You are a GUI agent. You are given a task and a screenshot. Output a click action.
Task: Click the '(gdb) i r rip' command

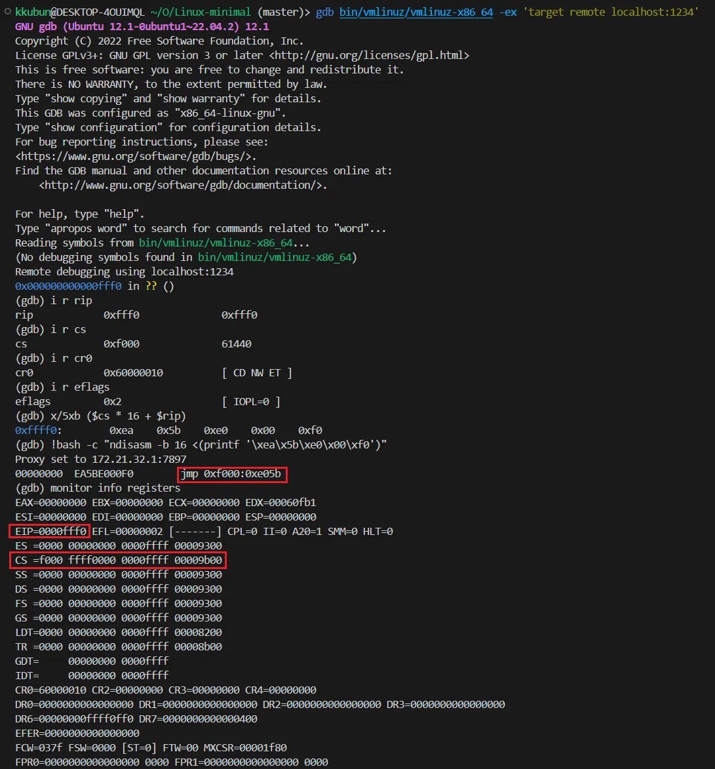tap(54, 301)
